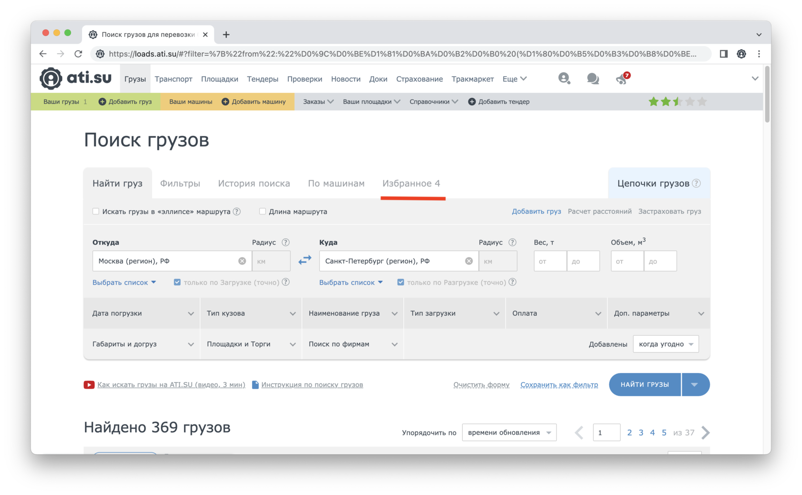The width and height of the screenshot is (802, 495).
Task: Open browser side panel icon
Action: click(x=724, y=54)
